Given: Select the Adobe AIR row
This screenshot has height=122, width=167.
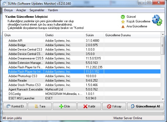Looking at the screenshot, I should pyautogui.click(x=82, y=41).
